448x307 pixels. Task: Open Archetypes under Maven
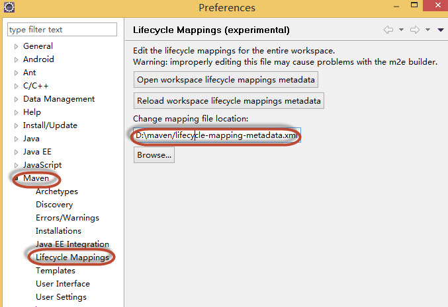(56, 191)
